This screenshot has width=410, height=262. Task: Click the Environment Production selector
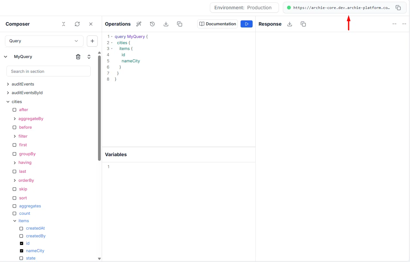(x=244, y=8)
